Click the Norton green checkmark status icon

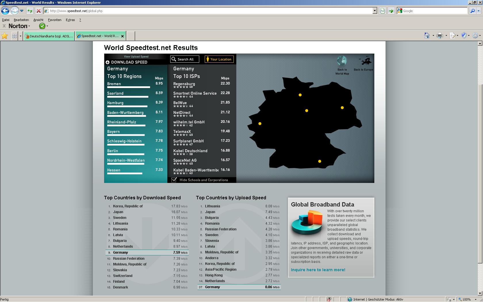[42, 26]
